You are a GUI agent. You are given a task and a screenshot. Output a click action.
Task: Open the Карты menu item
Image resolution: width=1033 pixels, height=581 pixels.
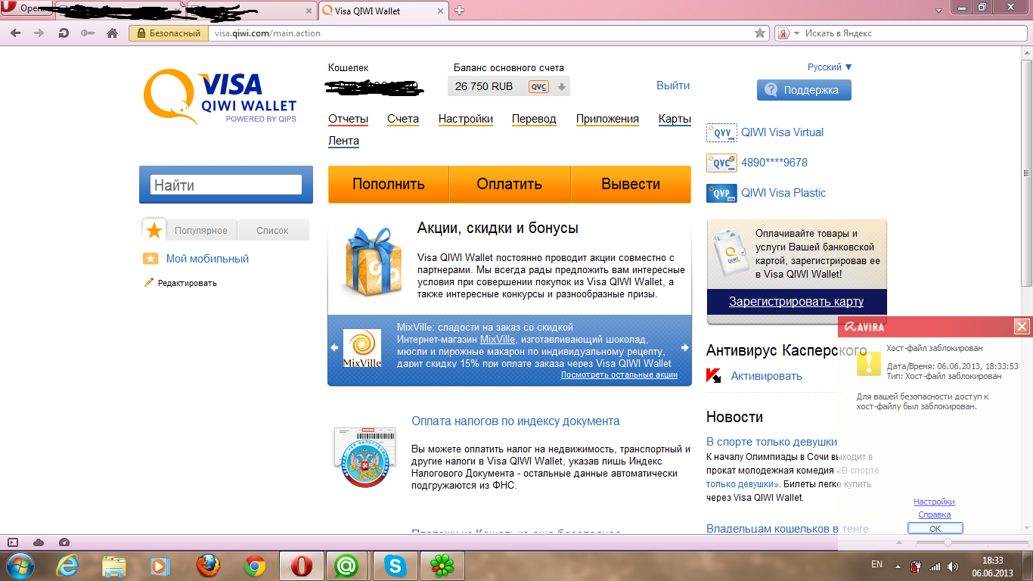point(675,119)
